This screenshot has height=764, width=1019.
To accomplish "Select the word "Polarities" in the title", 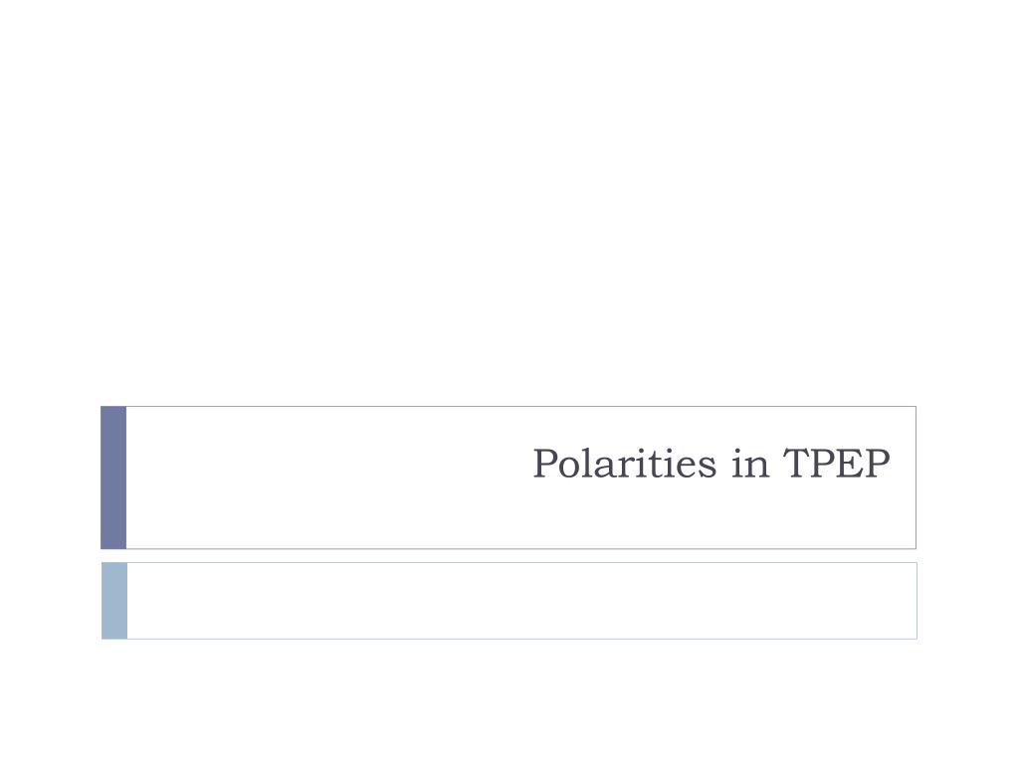I will (625, 464).
